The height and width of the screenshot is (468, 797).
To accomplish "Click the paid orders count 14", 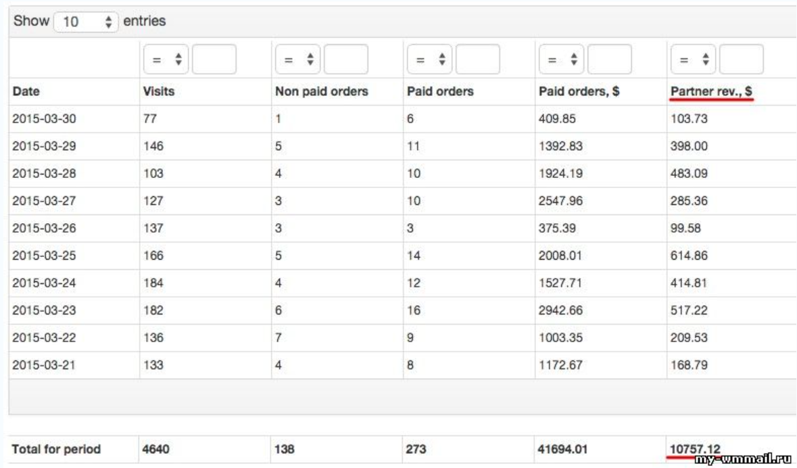I will point(414,256).
